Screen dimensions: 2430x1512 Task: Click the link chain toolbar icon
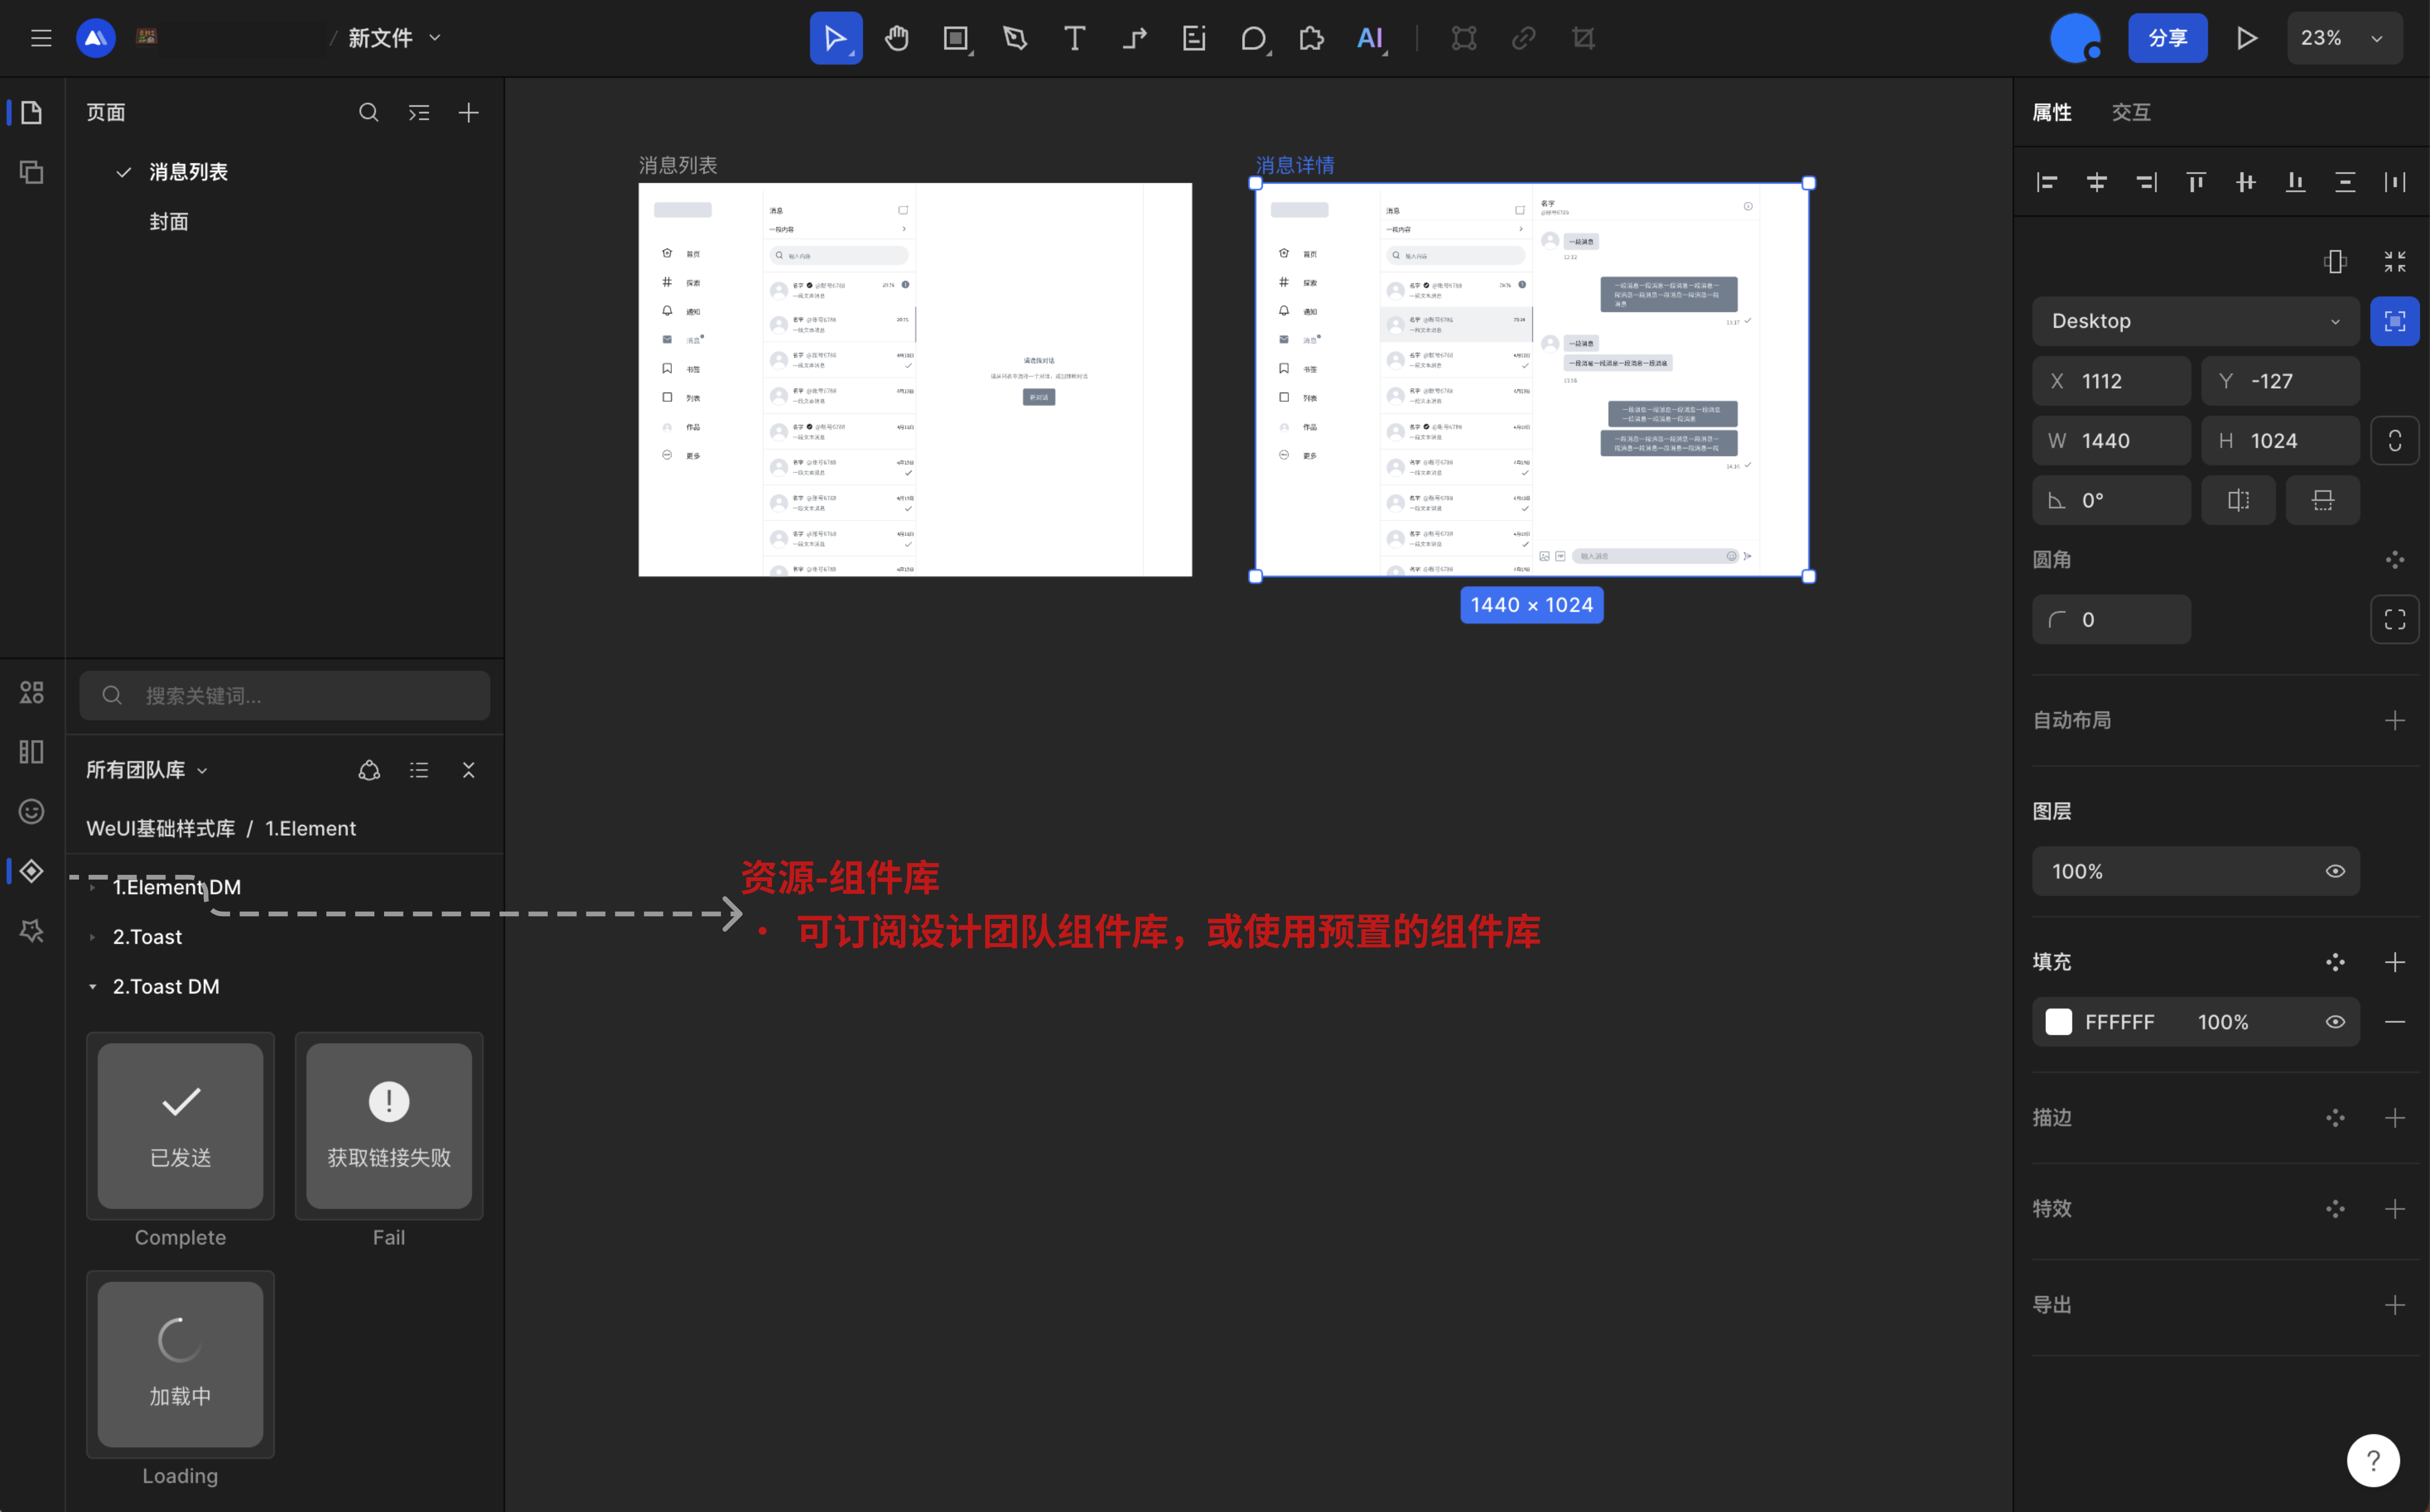[x=1523, y=38]
